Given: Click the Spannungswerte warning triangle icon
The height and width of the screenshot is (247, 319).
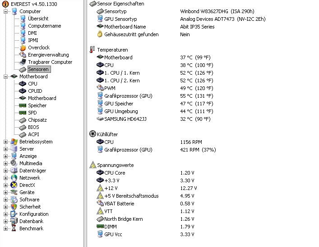Looking at the screenshot, I should [x=93, y=165].
